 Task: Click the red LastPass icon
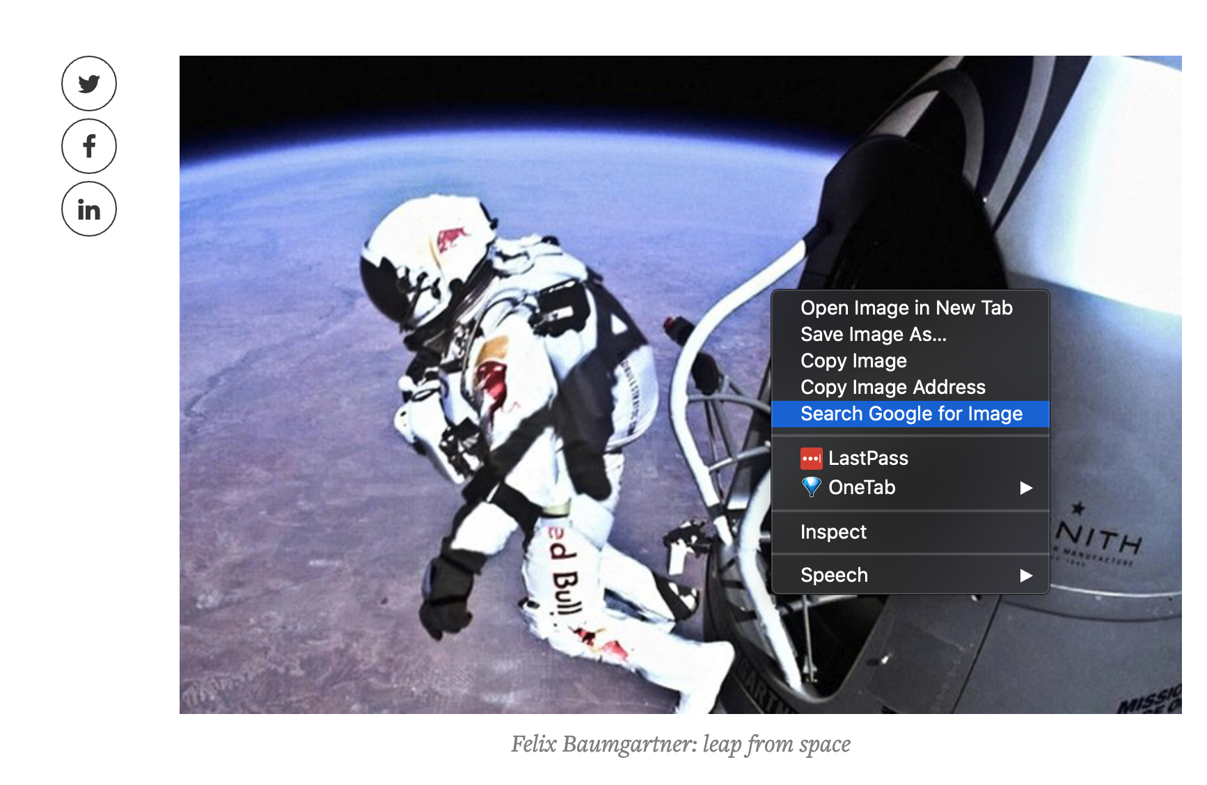tap(811, 459)
